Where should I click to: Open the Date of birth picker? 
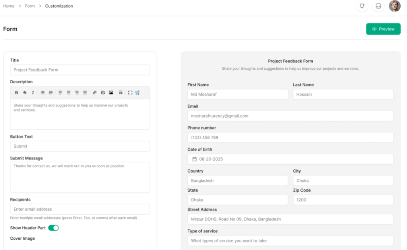[290, 159]
